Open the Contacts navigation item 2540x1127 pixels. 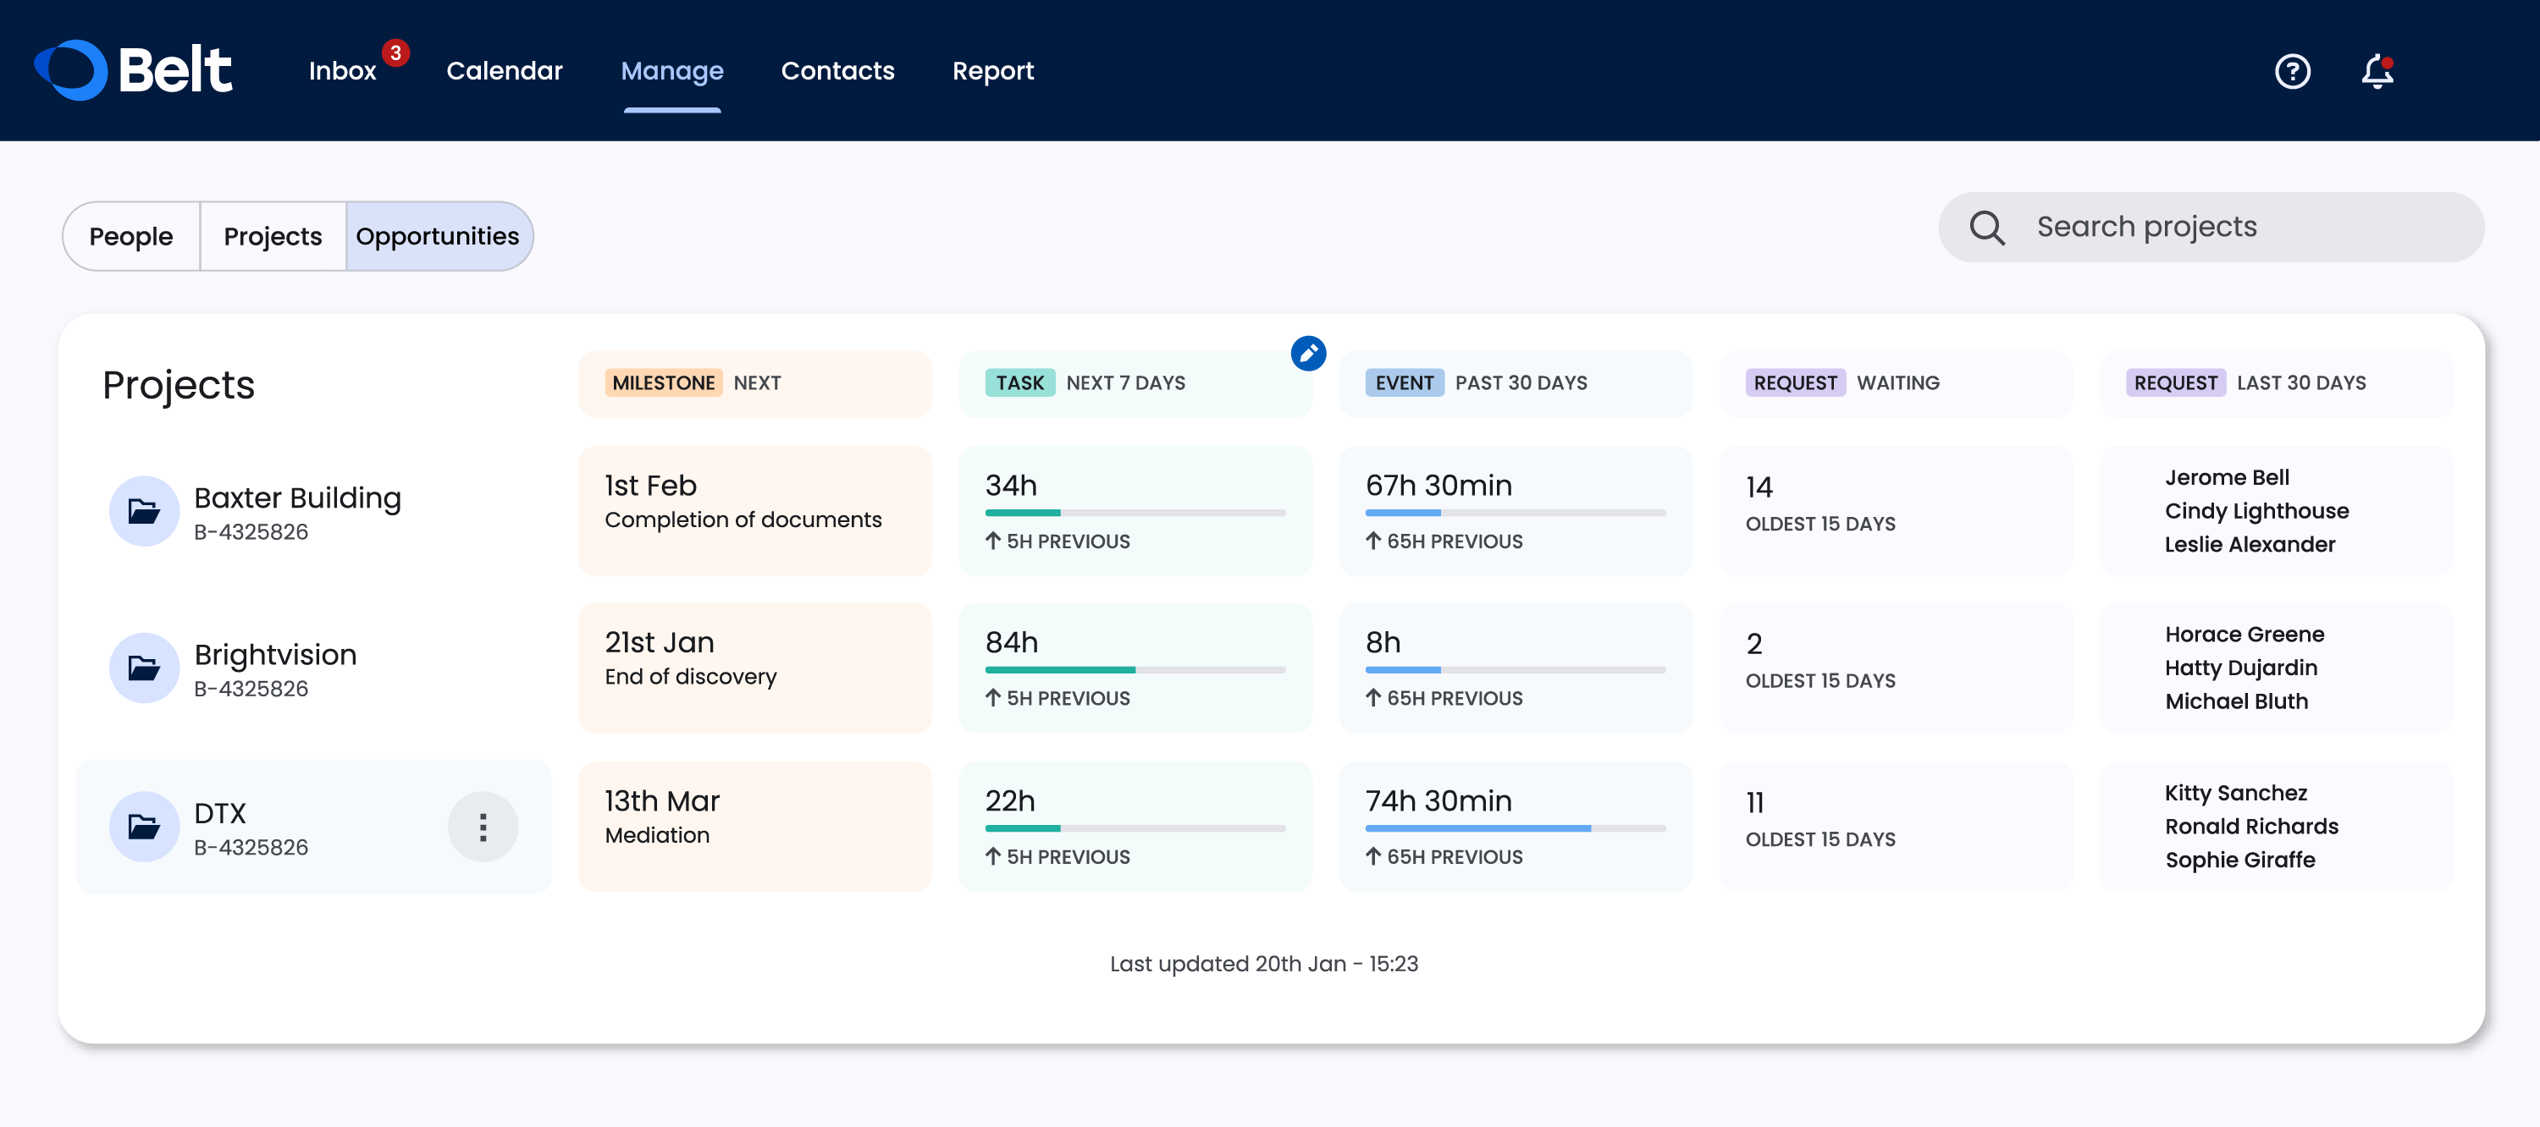point(837,71)
